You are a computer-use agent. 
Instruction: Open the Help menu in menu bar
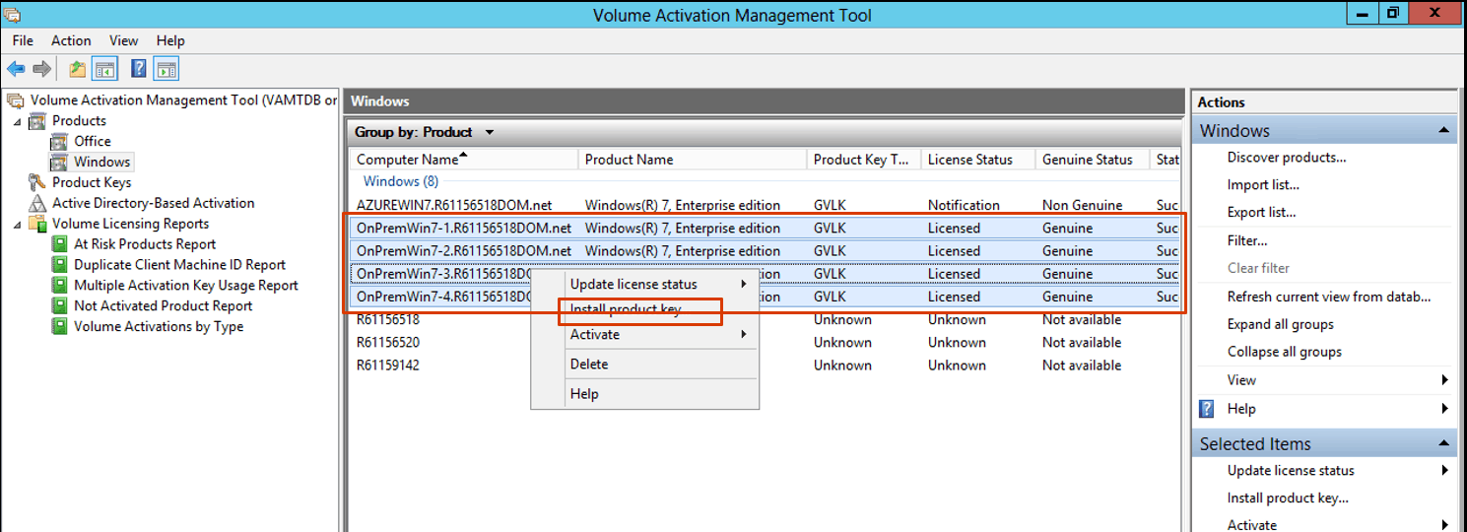170,40
